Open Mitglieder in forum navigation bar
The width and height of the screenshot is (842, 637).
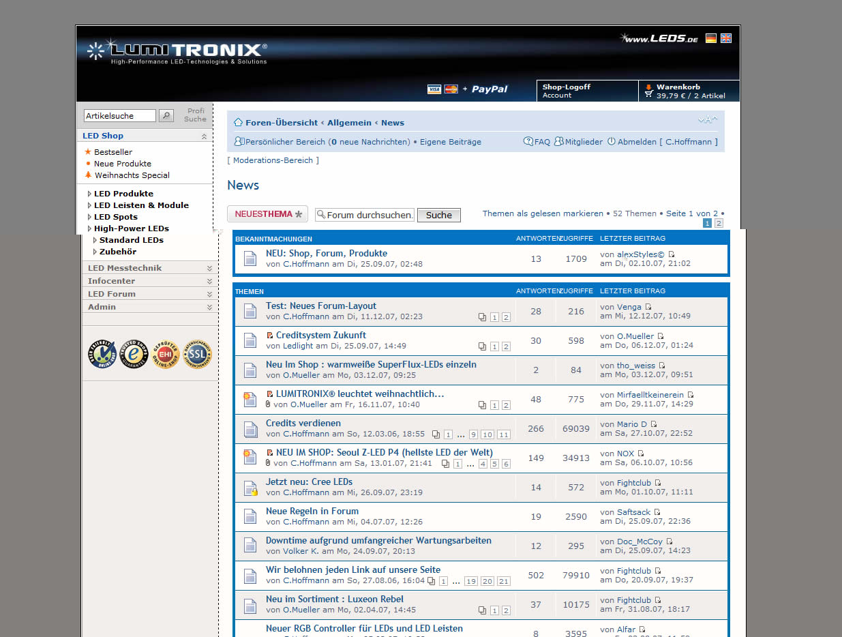coord(578,142)
